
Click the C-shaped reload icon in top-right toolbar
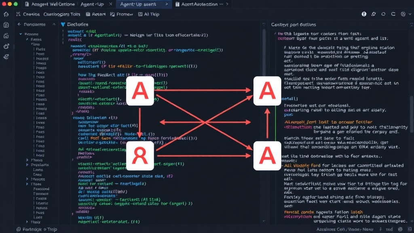393,14
